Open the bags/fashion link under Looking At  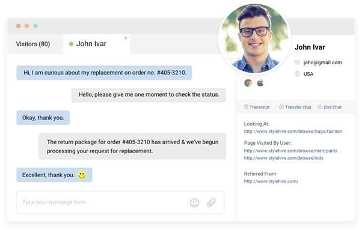(293, 132)
